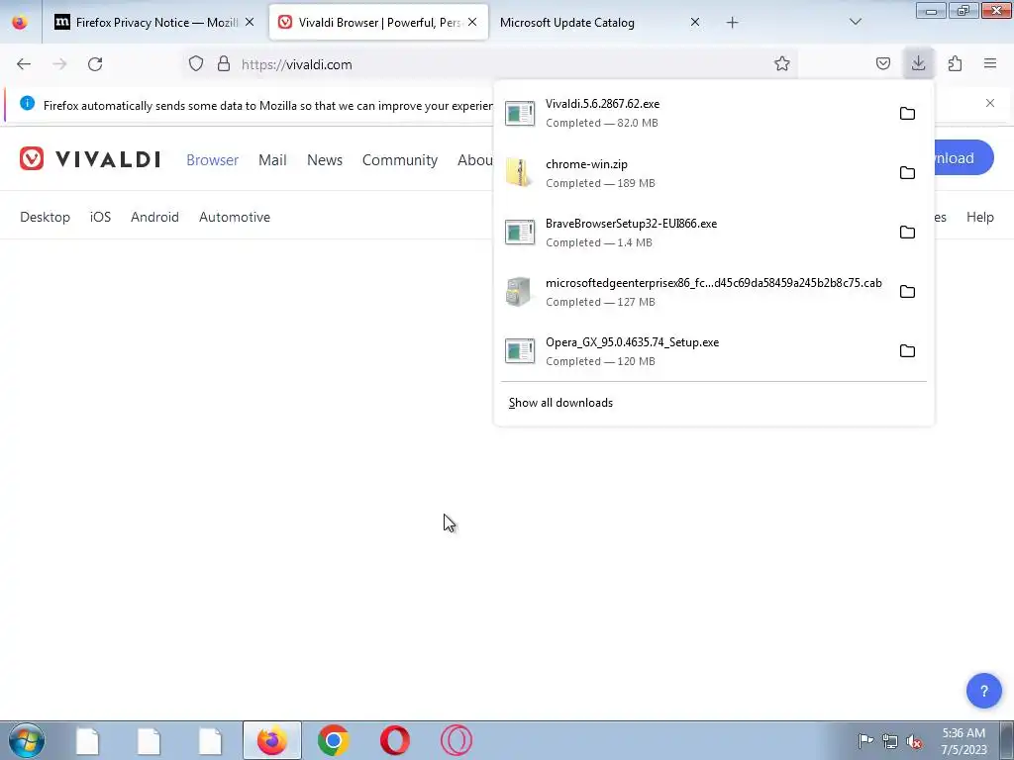The height and width of the screenshot is (760, 1014).
Task: Click the Vivaldi.5.6.2867.62.exe file icon
Action: [x=520, y=113]
